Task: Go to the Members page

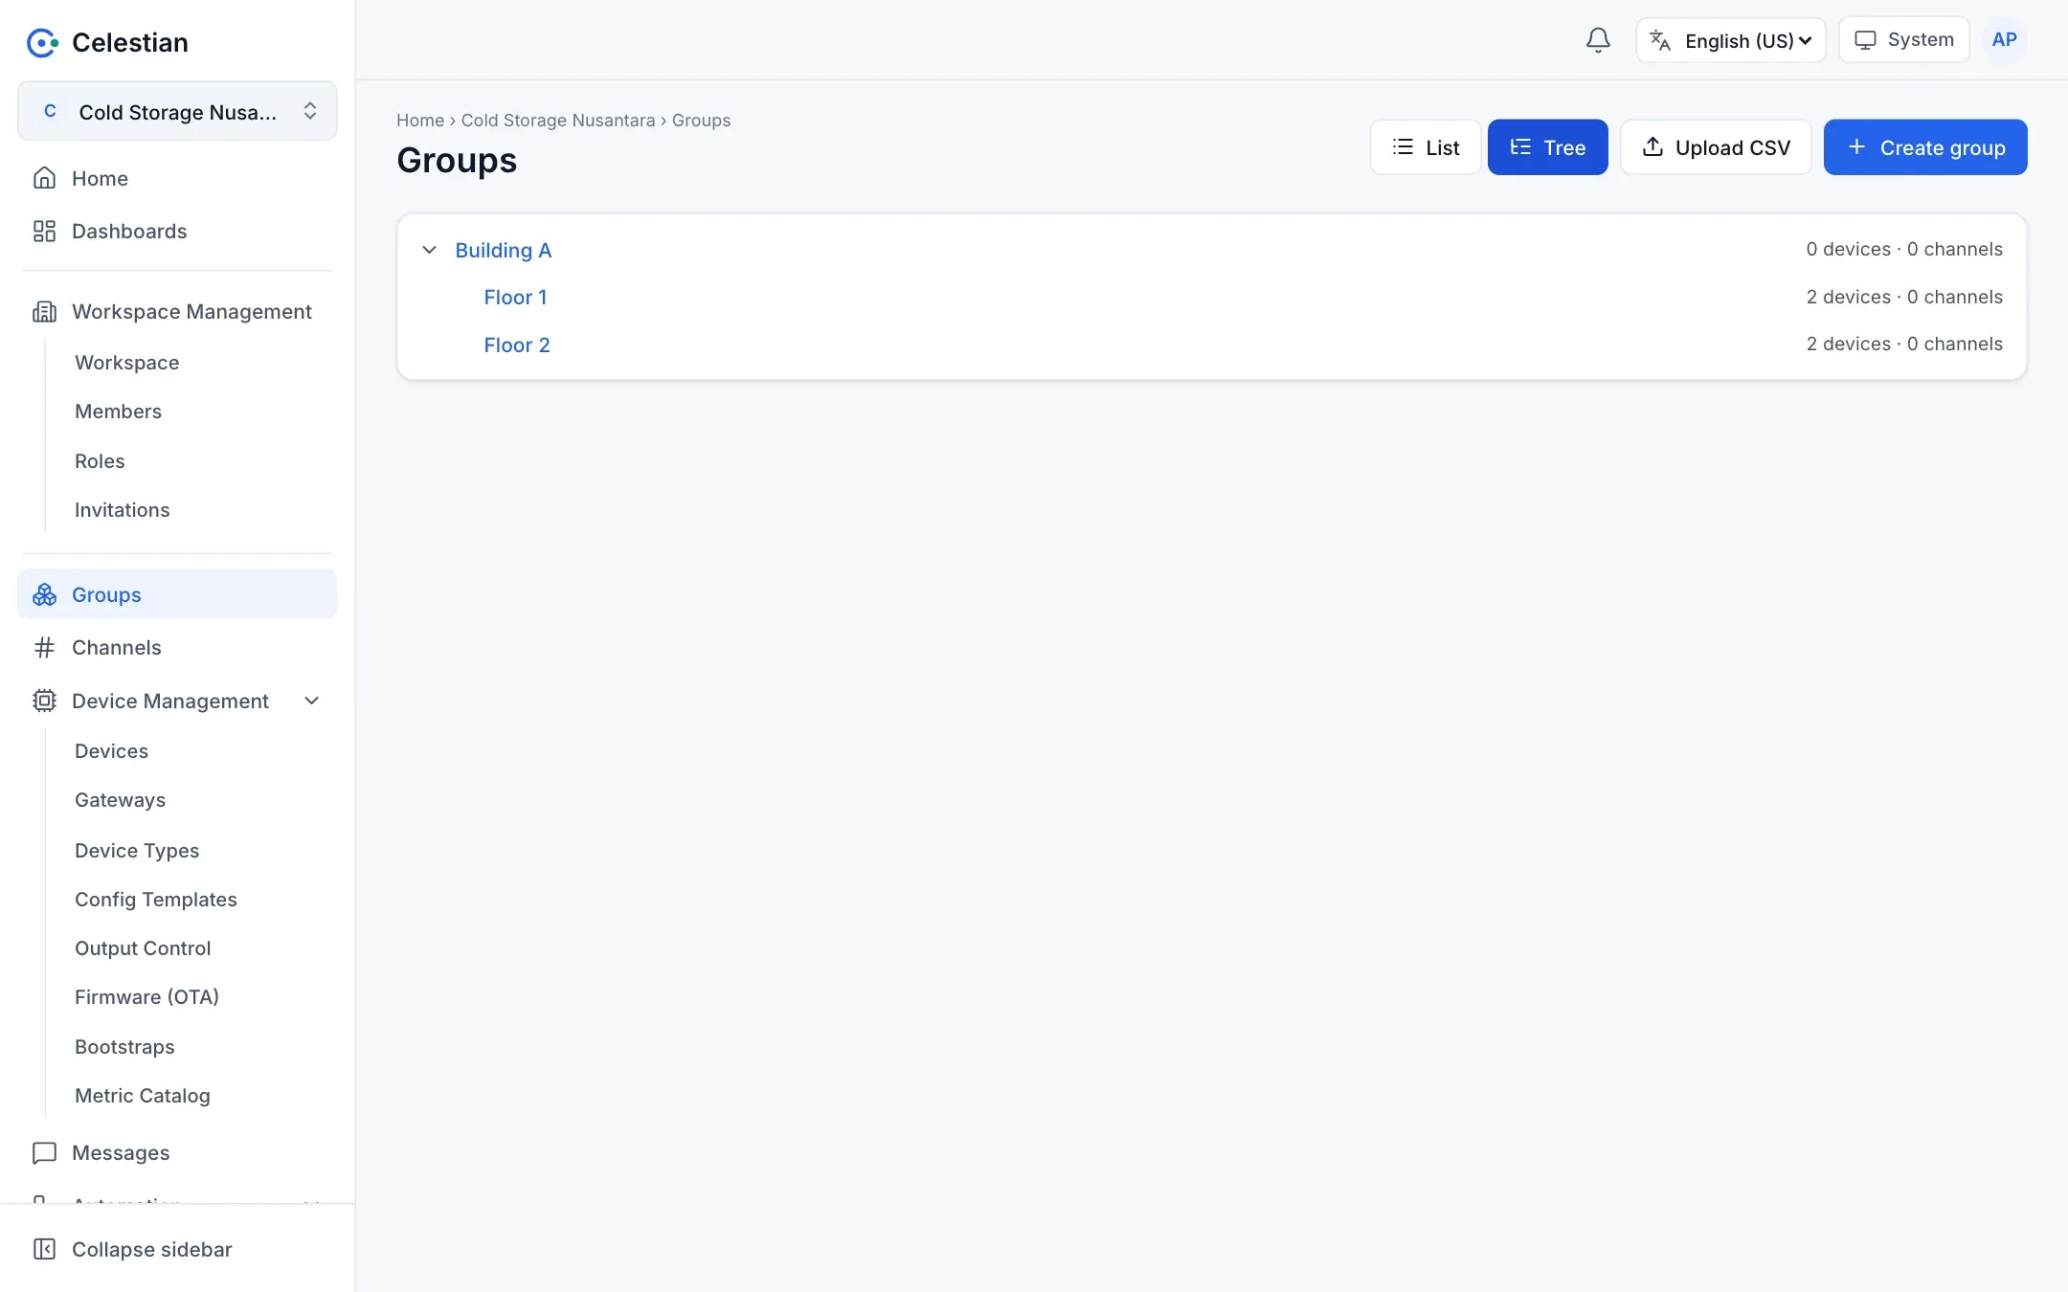Action: (118, 412)
